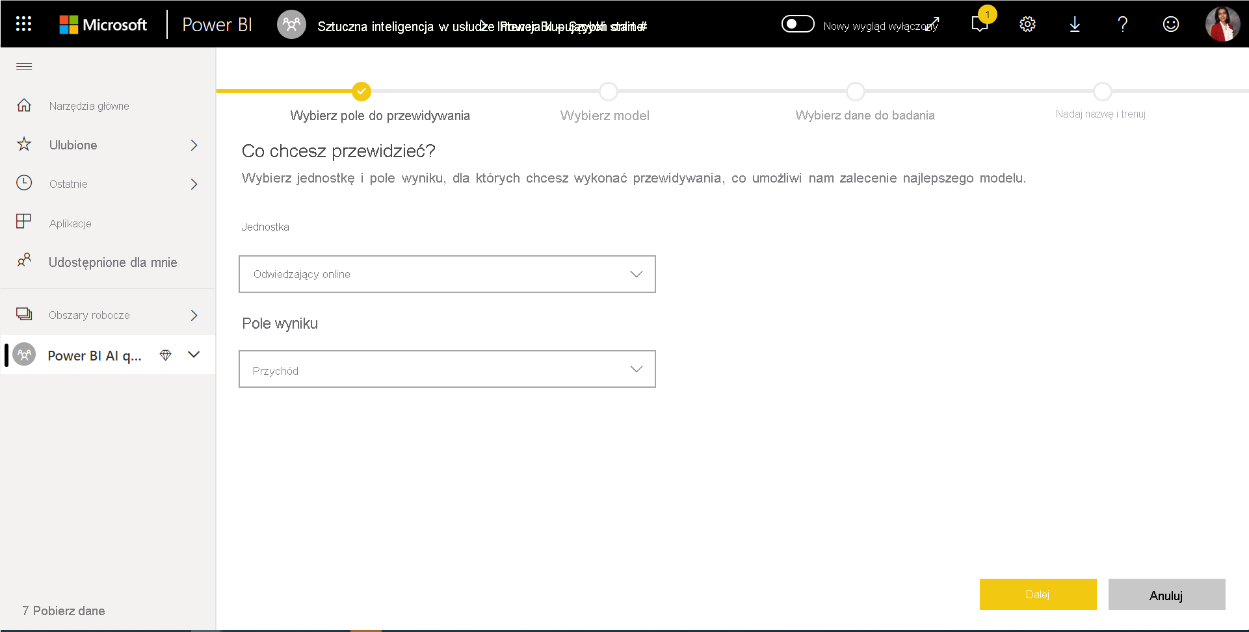Click the Anuluj button

(x=1167, y=594)
